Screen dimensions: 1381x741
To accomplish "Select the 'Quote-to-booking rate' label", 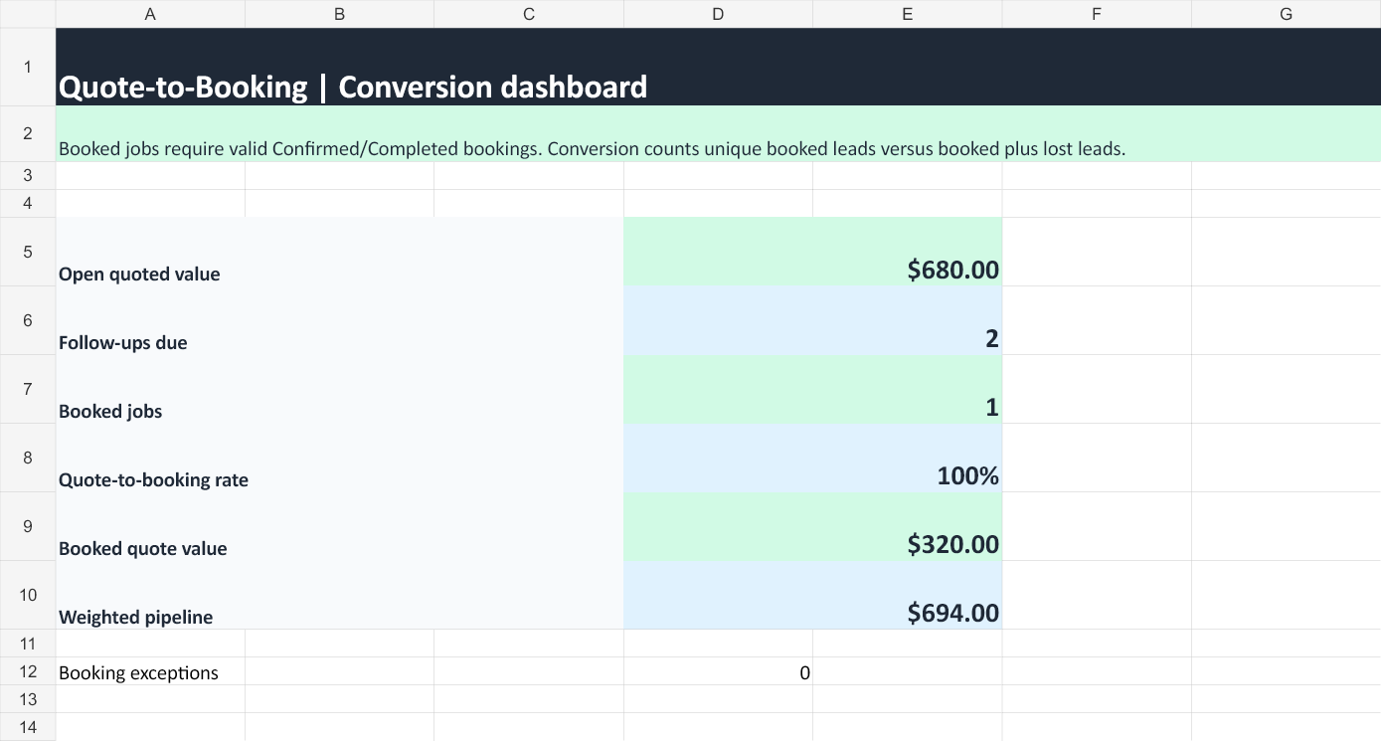I will pyautogui.click(x=340, y=458).
